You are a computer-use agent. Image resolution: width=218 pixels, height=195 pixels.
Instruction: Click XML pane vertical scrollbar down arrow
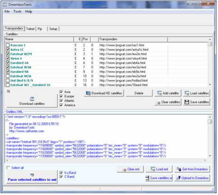coord(210,156)
